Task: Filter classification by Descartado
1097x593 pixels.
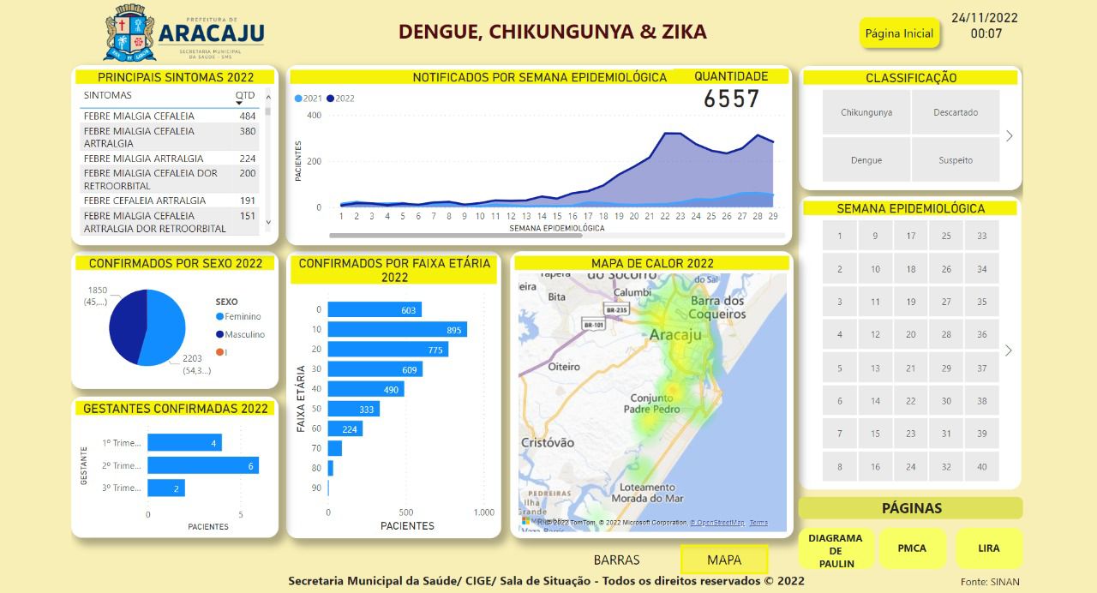Action: tap(956, 112)
